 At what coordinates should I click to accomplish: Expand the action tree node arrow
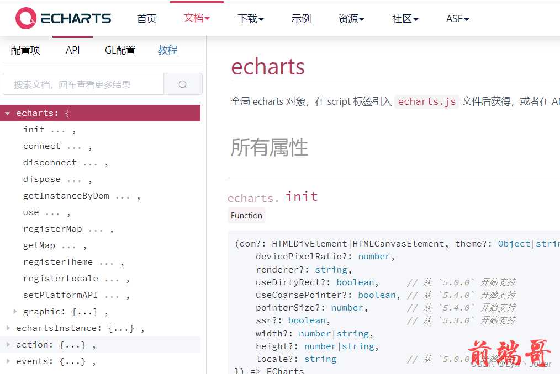pos(8,344)
